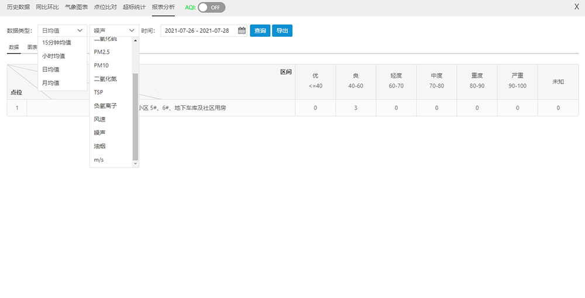
Task: Select 小时均值 option
Action: (54, 56)
